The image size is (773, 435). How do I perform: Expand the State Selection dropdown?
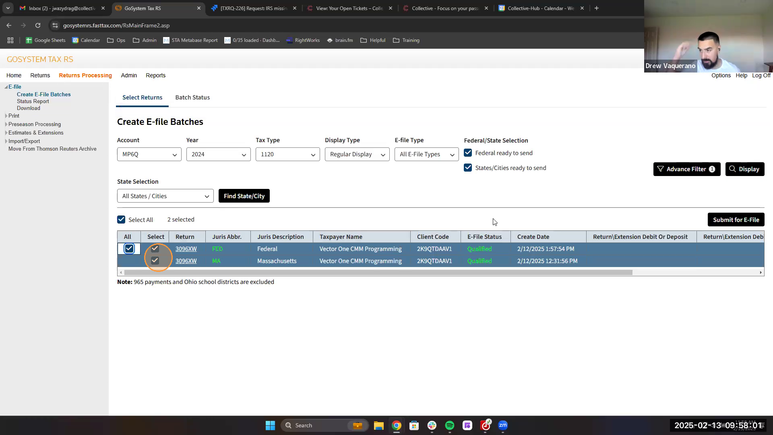click(165, 196)
